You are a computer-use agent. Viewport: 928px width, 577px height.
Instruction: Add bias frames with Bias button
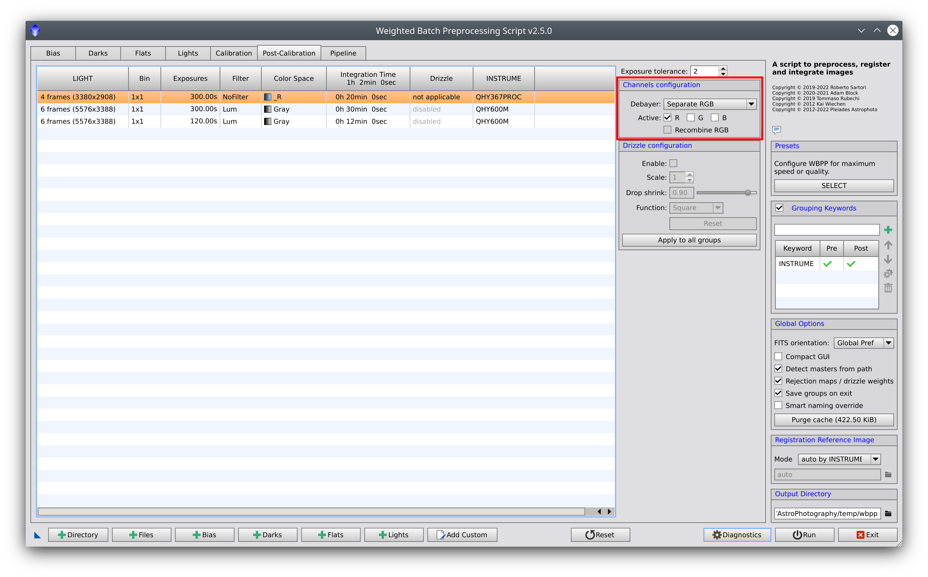coord(204,535)
